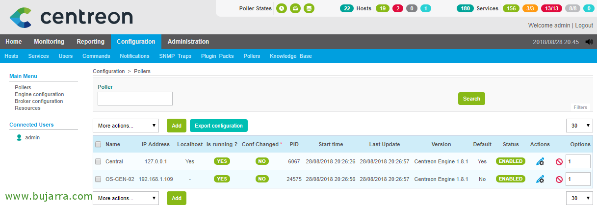
Task: Open Pollers in the Main Menu sidebar
Action: [23, 87]
